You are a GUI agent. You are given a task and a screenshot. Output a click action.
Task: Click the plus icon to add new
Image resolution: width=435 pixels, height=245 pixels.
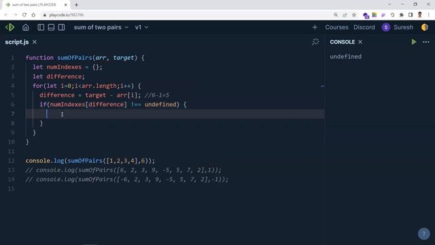coord(315,27)
